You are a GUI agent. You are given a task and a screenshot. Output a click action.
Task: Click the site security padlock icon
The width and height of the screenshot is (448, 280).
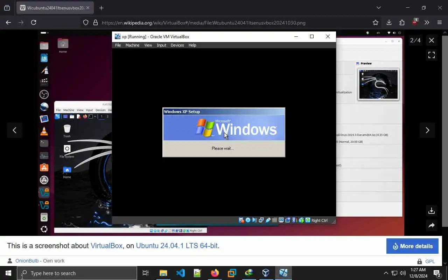tap(95, 23)
